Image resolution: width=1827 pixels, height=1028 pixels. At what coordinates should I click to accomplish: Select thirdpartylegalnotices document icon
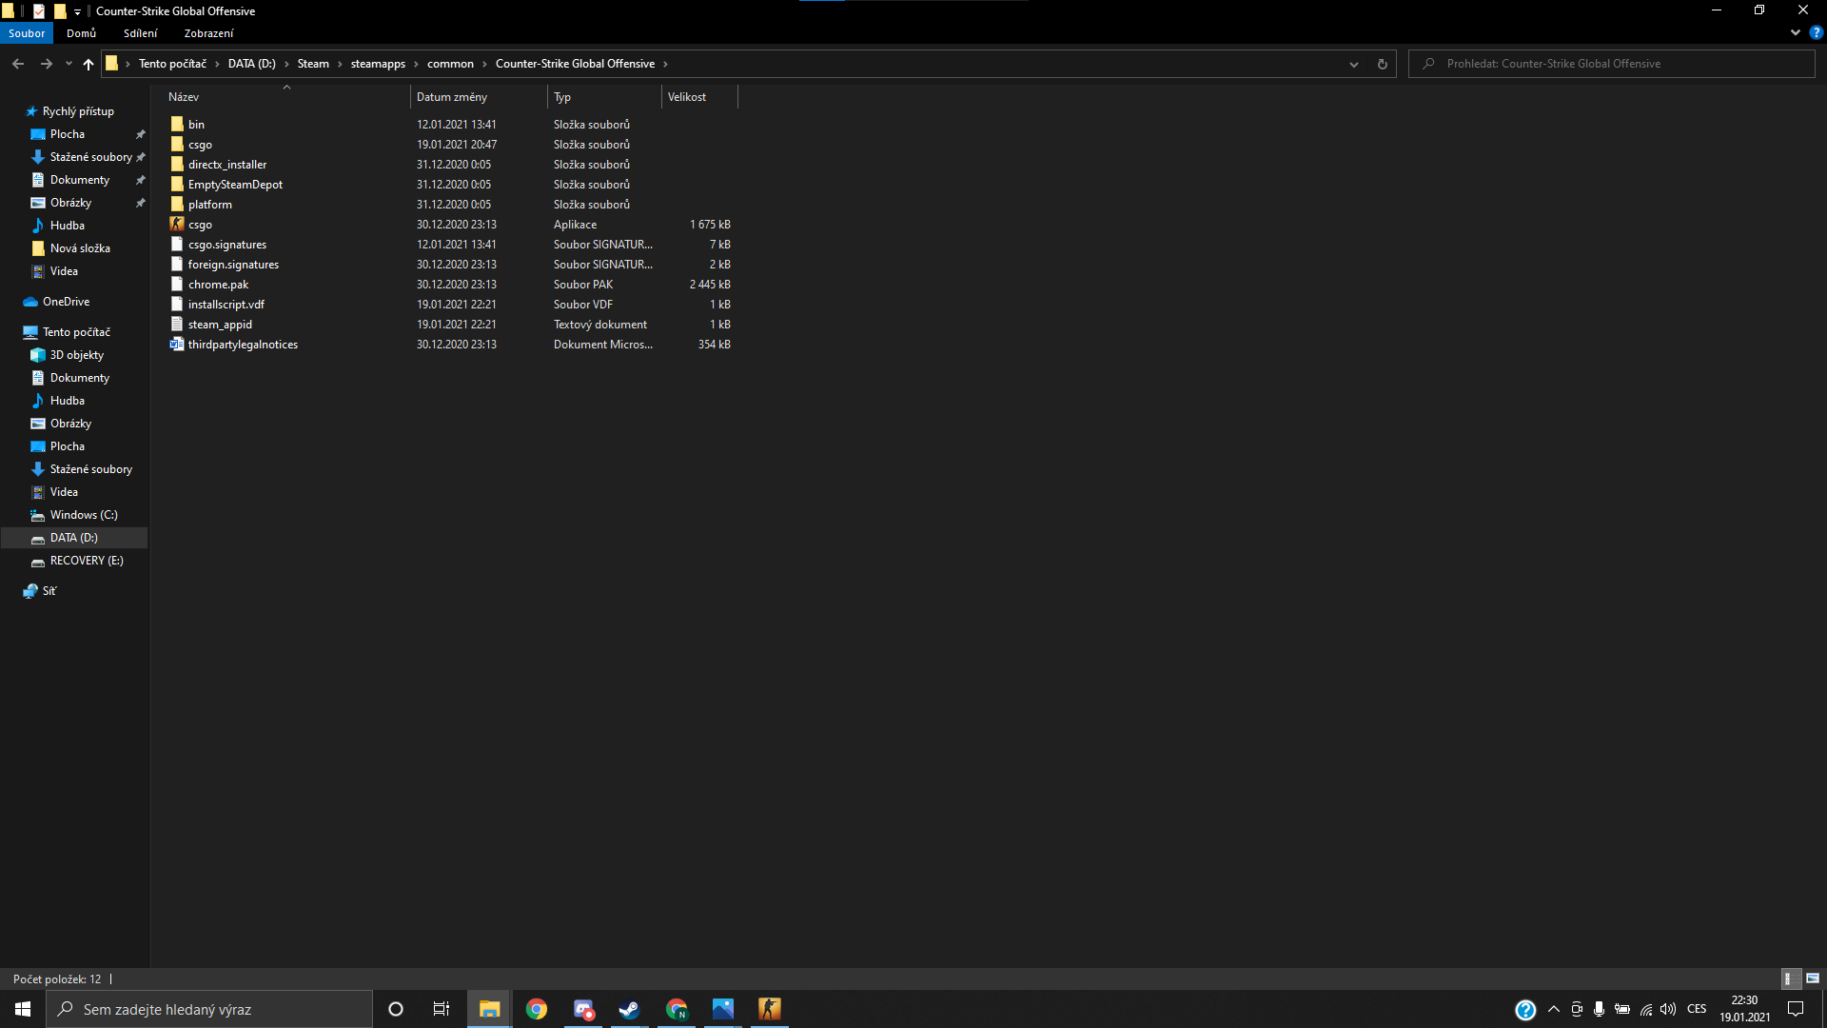coord(177,345)
